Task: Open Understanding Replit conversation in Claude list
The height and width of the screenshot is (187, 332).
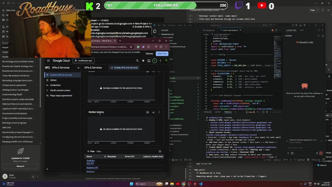Action: tap(12, 95)
